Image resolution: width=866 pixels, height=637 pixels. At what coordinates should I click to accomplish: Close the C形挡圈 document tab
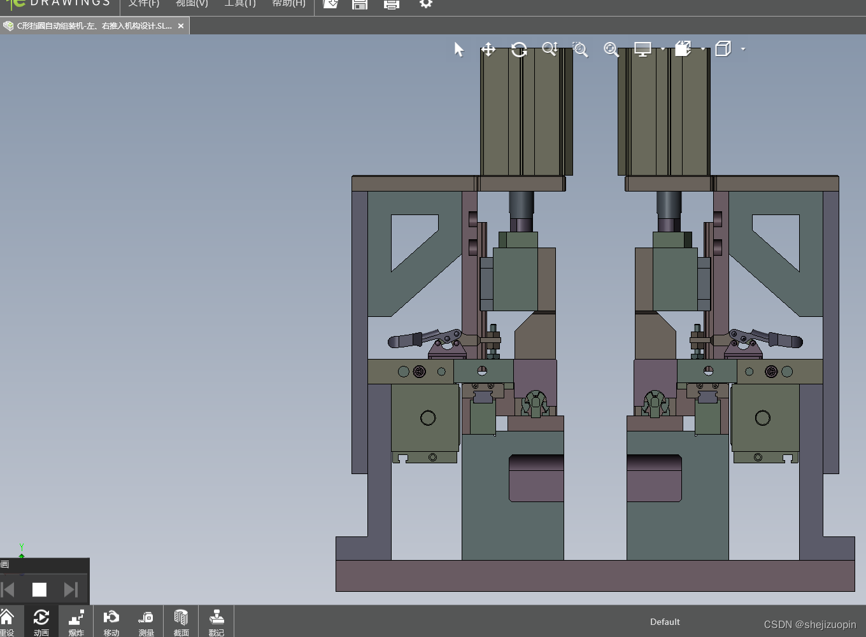click(181, 26)
